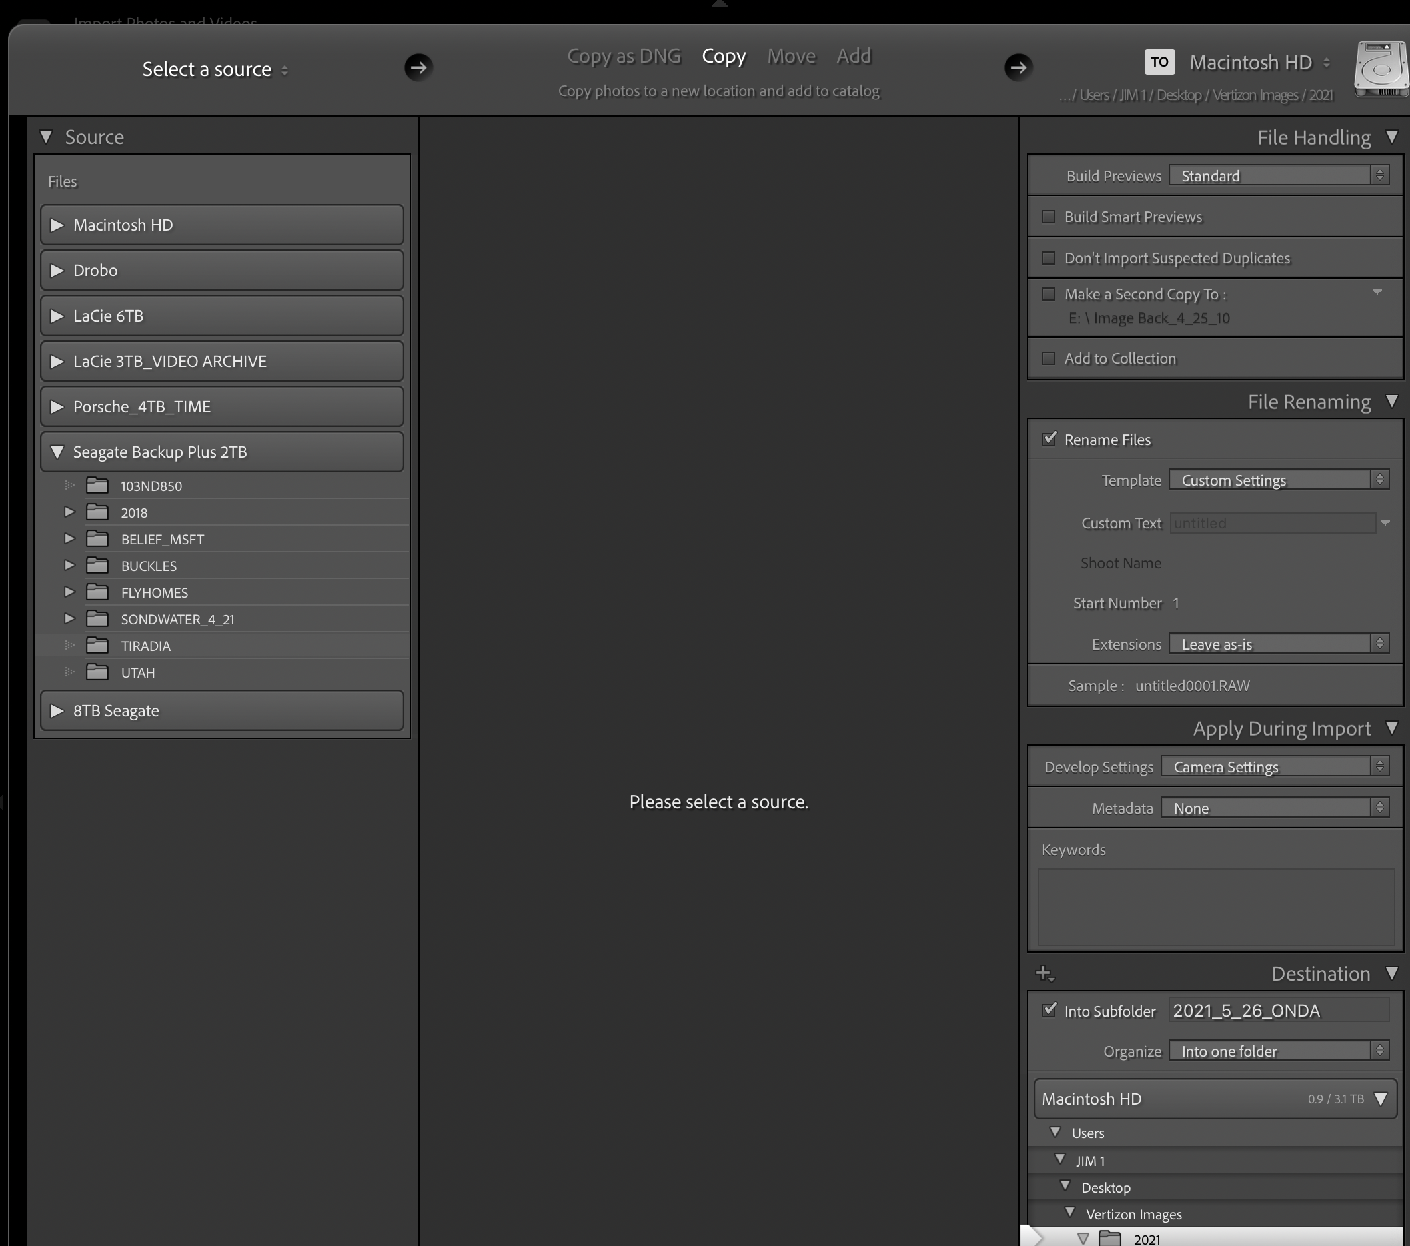Enable Build Smart Previews checkbox
The width and height of the screenshot is (1410, 1246).
1048,217
